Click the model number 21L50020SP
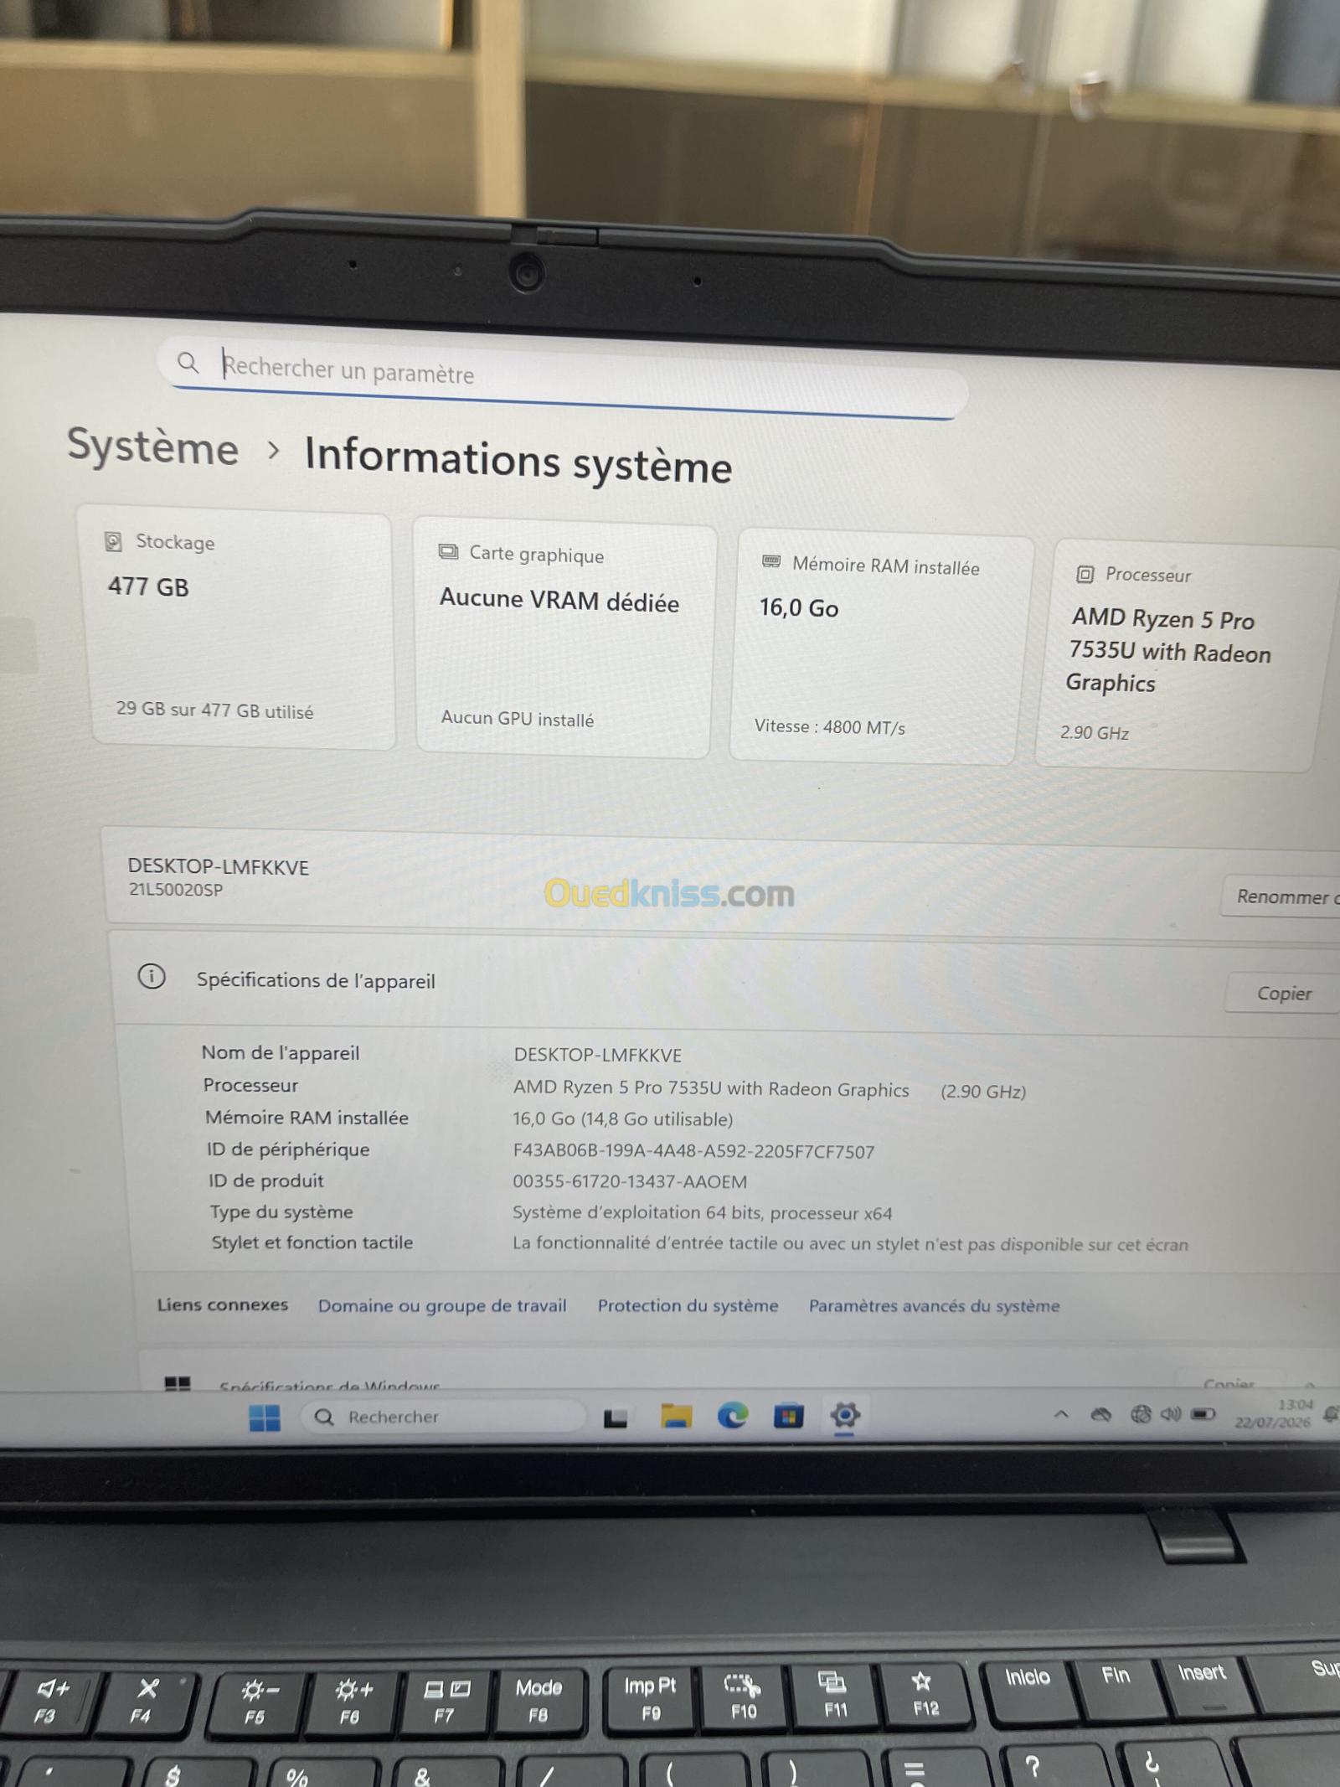Viewport: 1340px width, 1787px height. click(x=176, y=890)
